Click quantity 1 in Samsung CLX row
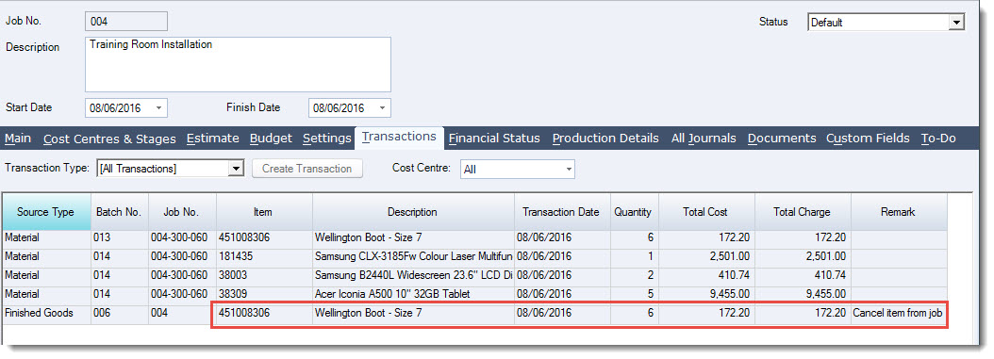This screenshot has width=994, height=359. click(634, 256)
